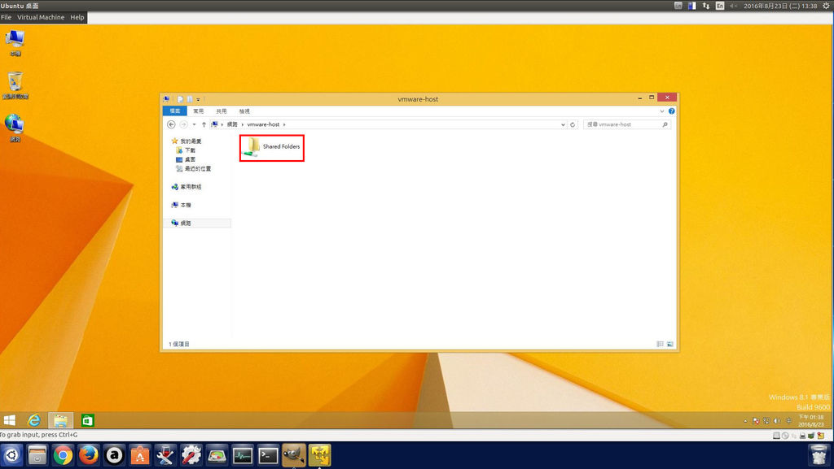Click the Explorer Back arrow button
This screenshot has width=834, height=469.
pyautogui.click(x=171, y=124)
